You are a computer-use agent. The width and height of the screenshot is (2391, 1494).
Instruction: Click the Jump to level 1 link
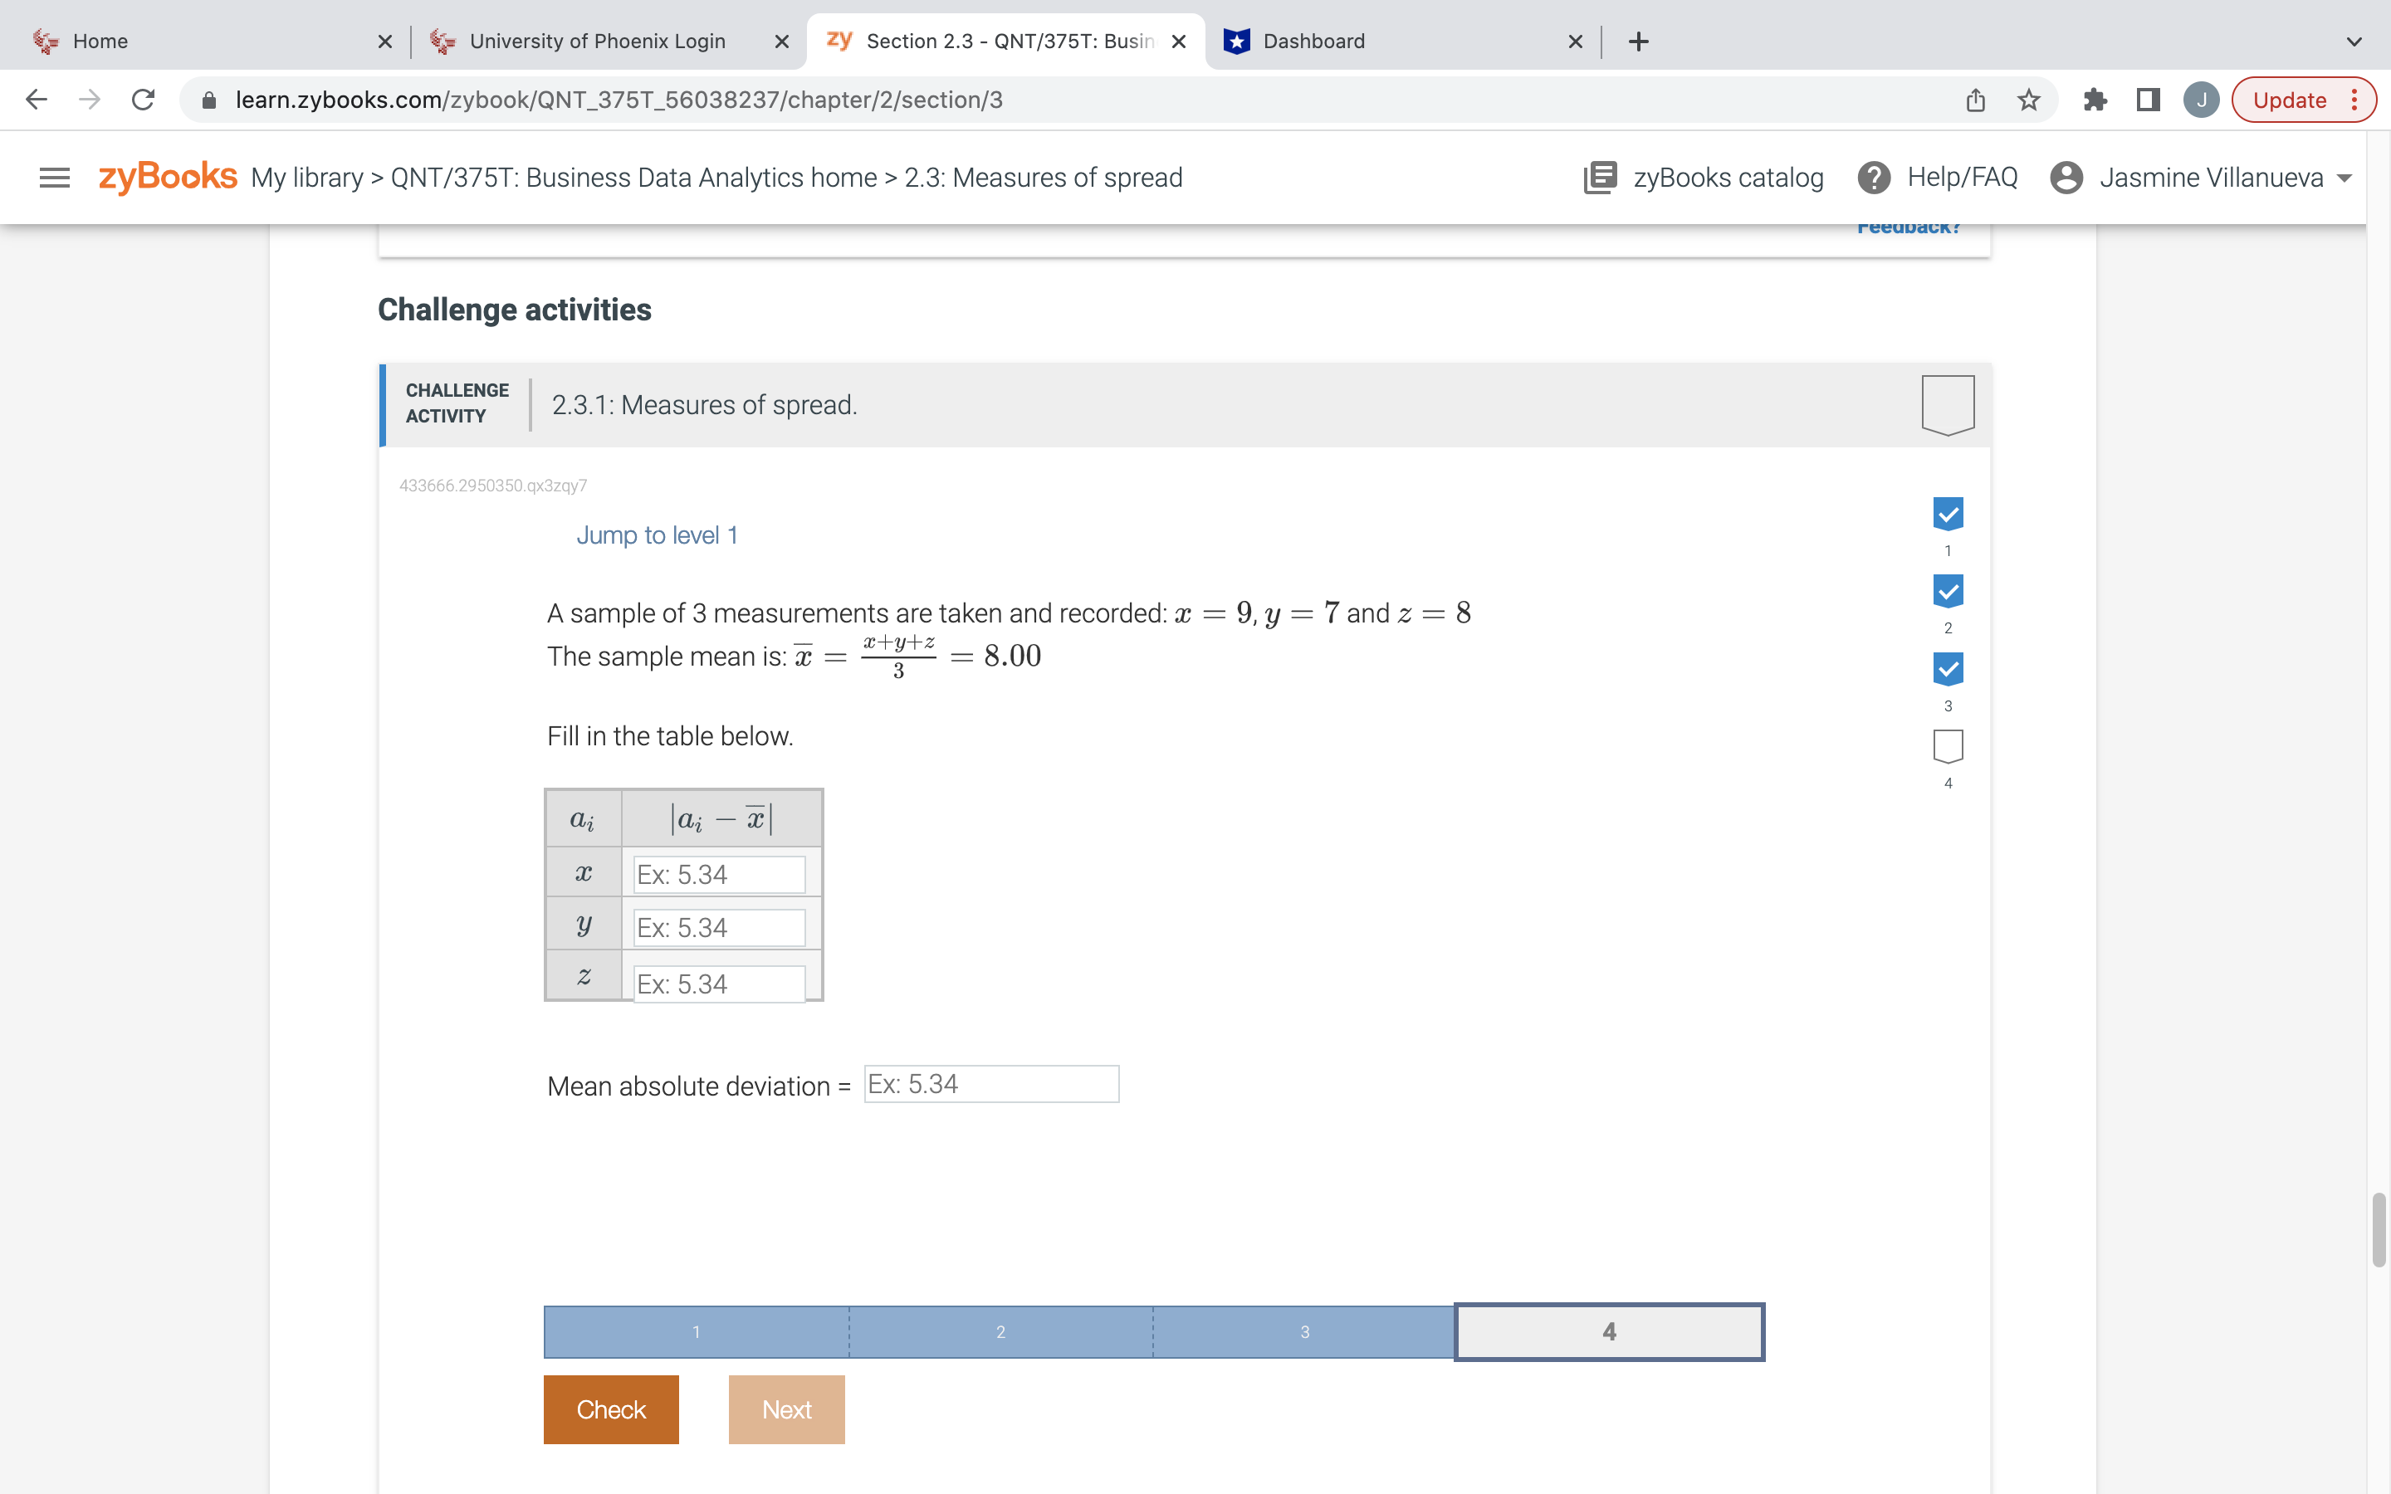click(x=657, y=535)
